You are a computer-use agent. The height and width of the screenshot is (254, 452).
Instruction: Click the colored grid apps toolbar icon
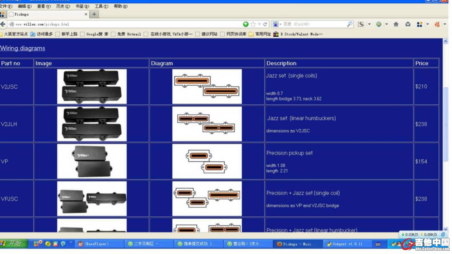pos(420,24)
